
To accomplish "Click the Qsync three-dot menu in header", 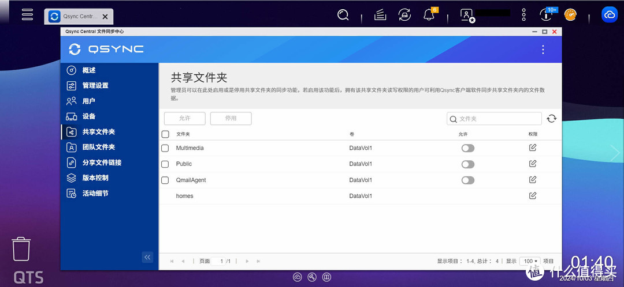I will [543, 50].
